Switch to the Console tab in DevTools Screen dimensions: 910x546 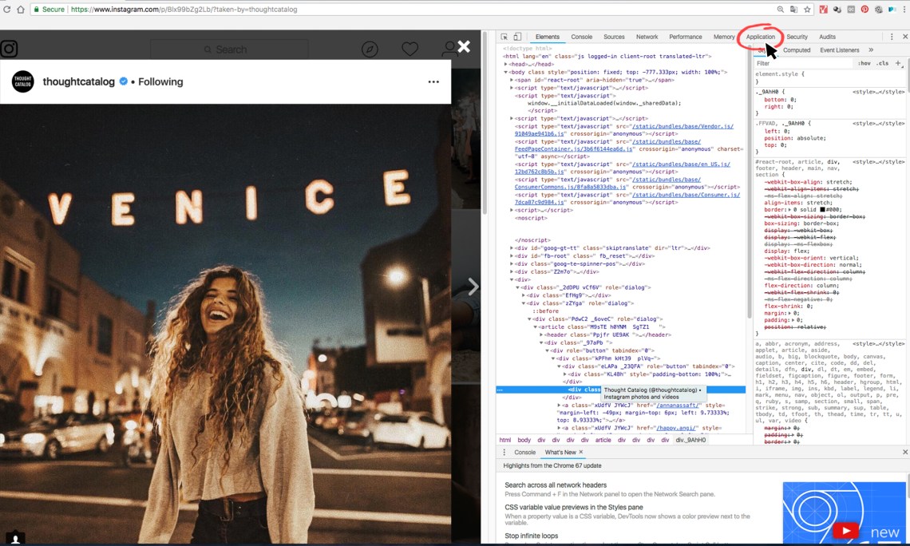(581, 37)
